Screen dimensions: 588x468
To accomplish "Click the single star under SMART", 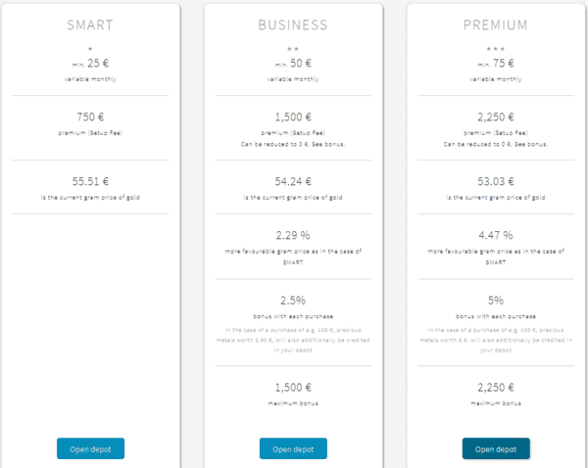I will point(90,48).
